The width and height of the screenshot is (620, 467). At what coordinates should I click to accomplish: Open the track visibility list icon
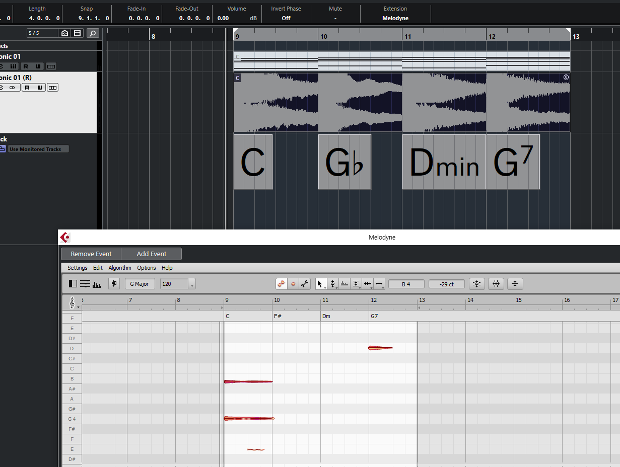coord(78,33)
